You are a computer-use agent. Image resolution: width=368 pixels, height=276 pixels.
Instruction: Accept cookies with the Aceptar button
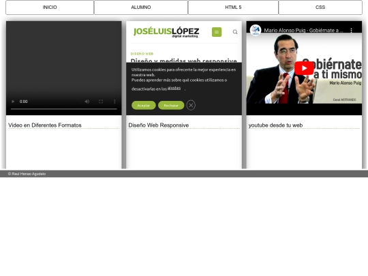tap(144, 106)
